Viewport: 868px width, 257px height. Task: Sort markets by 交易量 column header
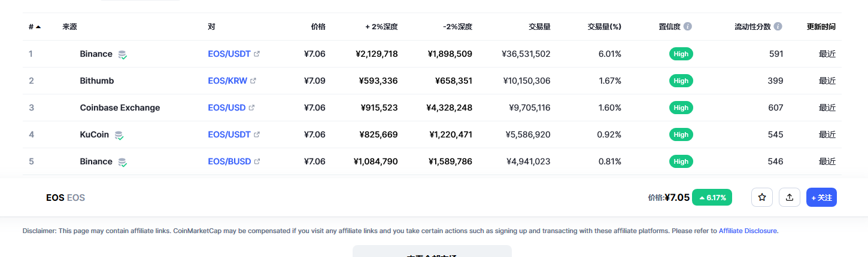[x=539, y=26]
